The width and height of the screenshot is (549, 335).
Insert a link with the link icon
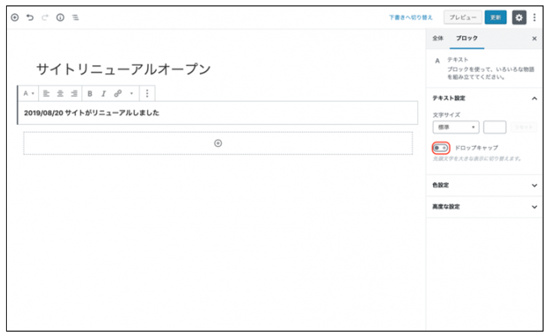(118, 93)
